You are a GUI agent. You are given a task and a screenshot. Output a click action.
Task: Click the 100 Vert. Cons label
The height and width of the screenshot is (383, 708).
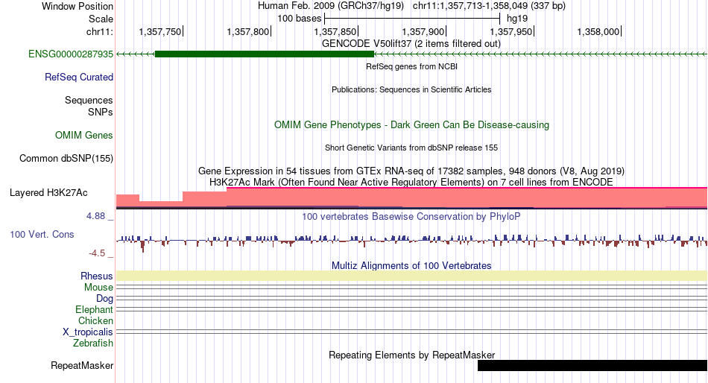[x=42, y=235]
